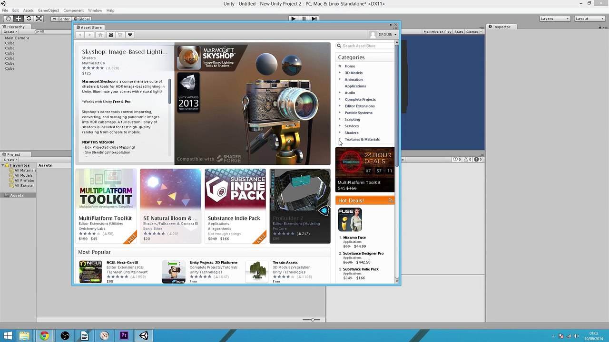Open the Assets menu

(x=28, y=10)
